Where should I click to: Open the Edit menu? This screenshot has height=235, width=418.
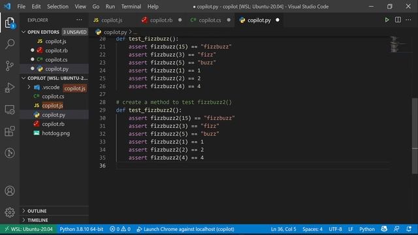[x=36, y=7]
